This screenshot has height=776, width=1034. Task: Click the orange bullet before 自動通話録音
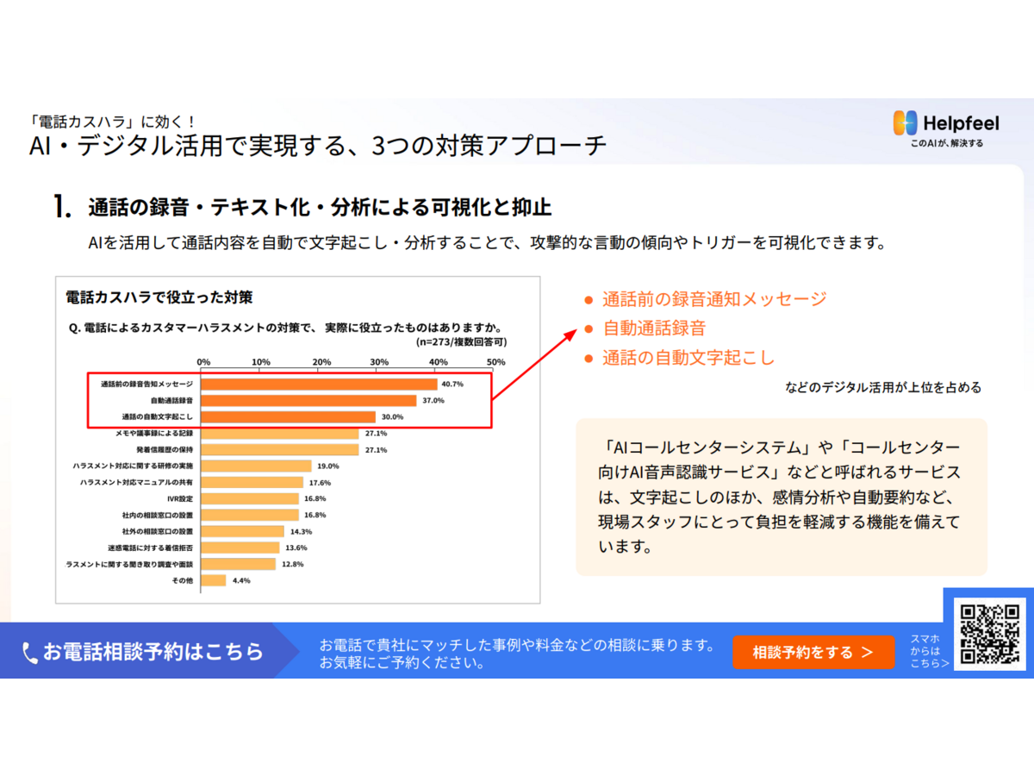click(589, 329)
